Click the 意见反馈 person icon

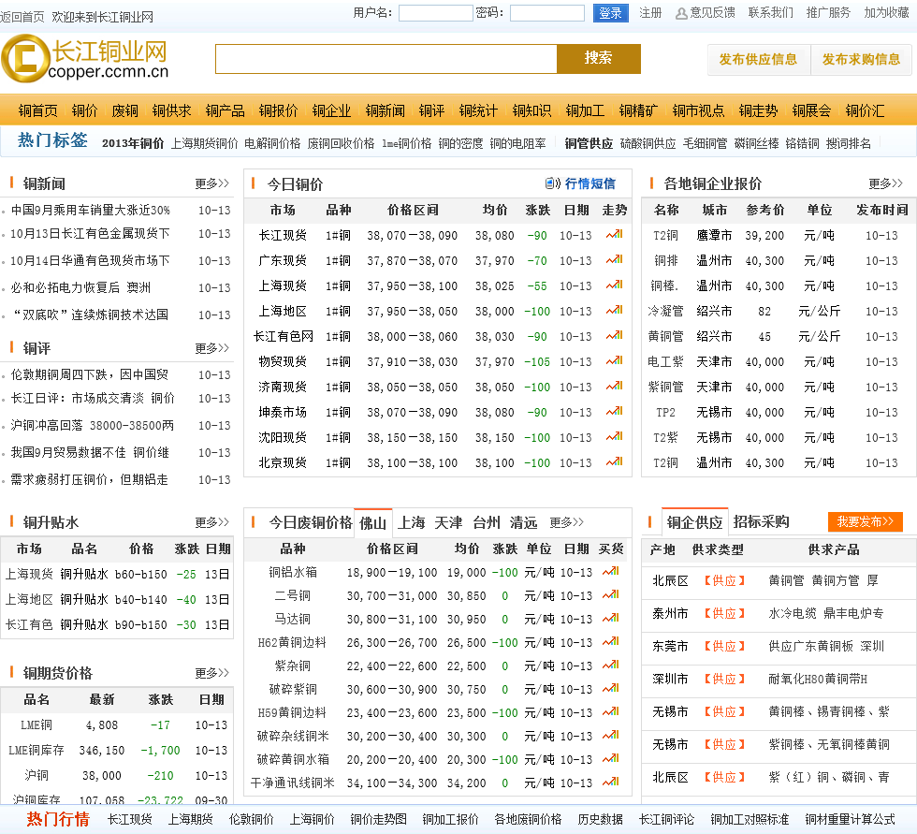tap(681, 13)
